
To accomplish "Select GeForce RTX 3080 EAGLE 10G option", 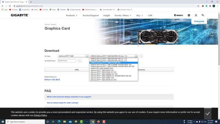I will coord(114,70).
